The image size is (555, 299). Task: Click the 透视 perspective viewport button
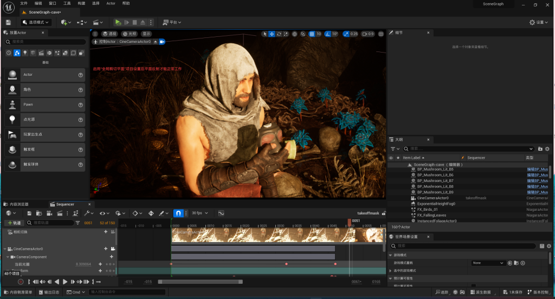[x=109, y=34]
